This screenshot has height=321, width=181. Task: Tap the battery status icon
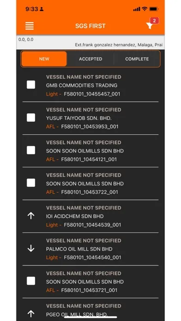tap(154, 9)
